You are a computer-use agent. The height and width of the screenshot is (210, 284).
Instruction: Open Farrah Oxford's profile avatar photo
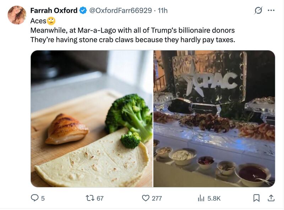(x=17, y=15)
